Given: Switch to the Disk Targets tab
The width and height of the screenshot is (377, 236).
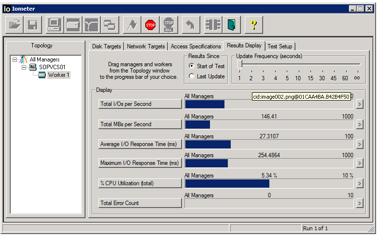Looking at the screenshot, I should 107,46.
